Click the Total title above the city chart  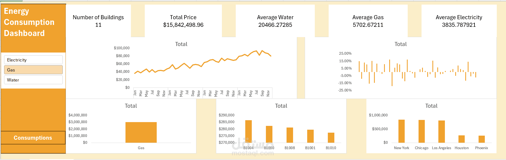[x=431, y=106]
